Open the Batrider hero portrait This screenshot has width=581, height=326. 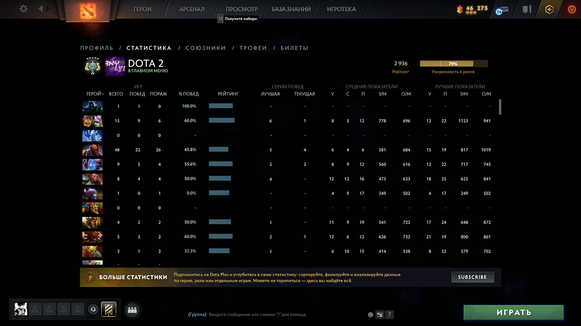(92, 208)
